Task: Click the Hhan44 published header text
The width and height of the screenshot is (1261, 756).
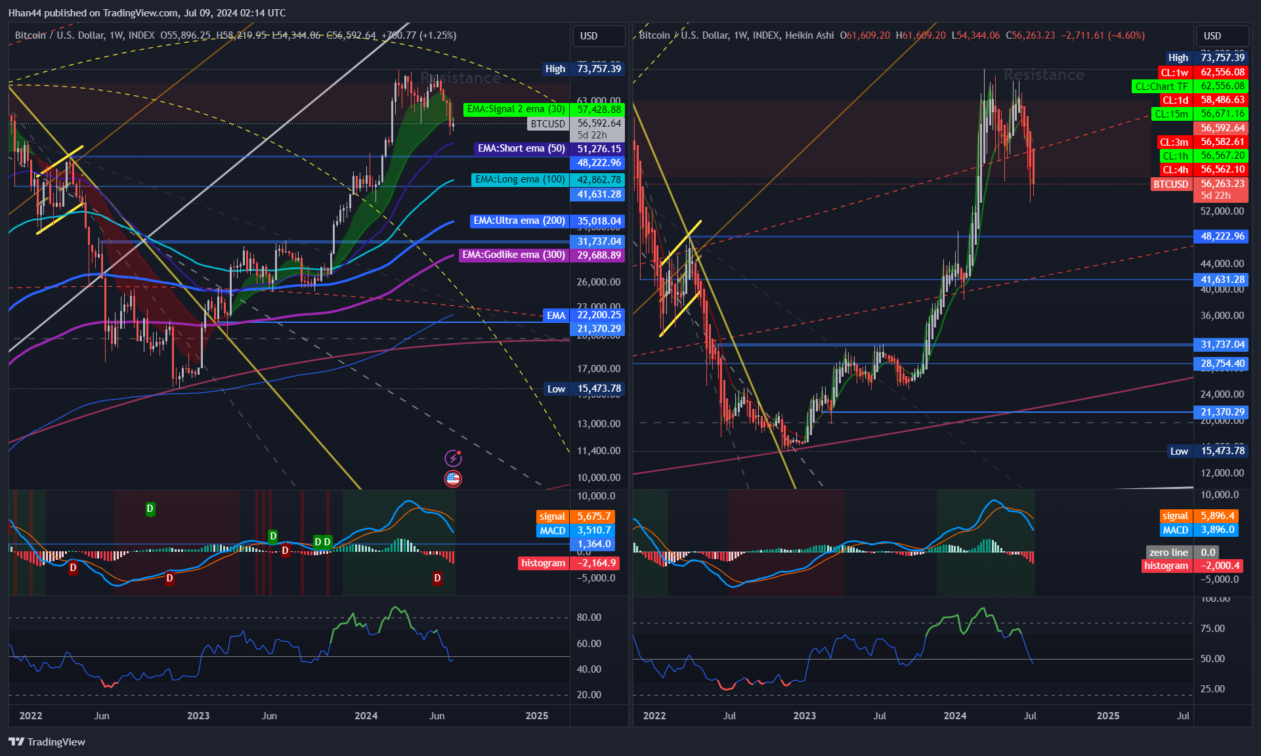Action: 147,13
